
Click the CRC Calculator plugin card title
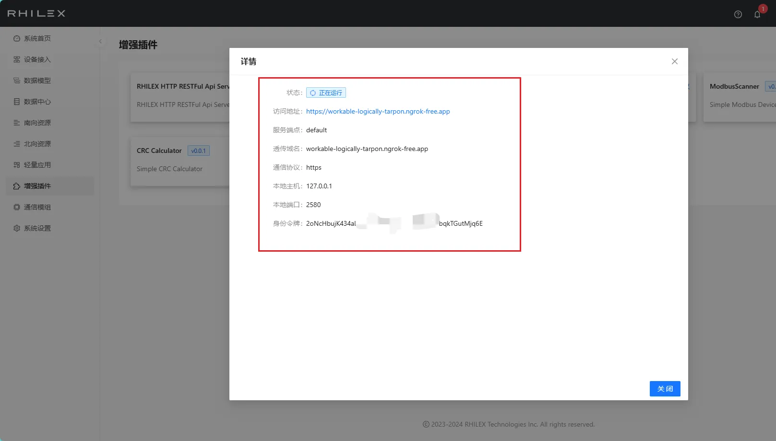[159, 151]
